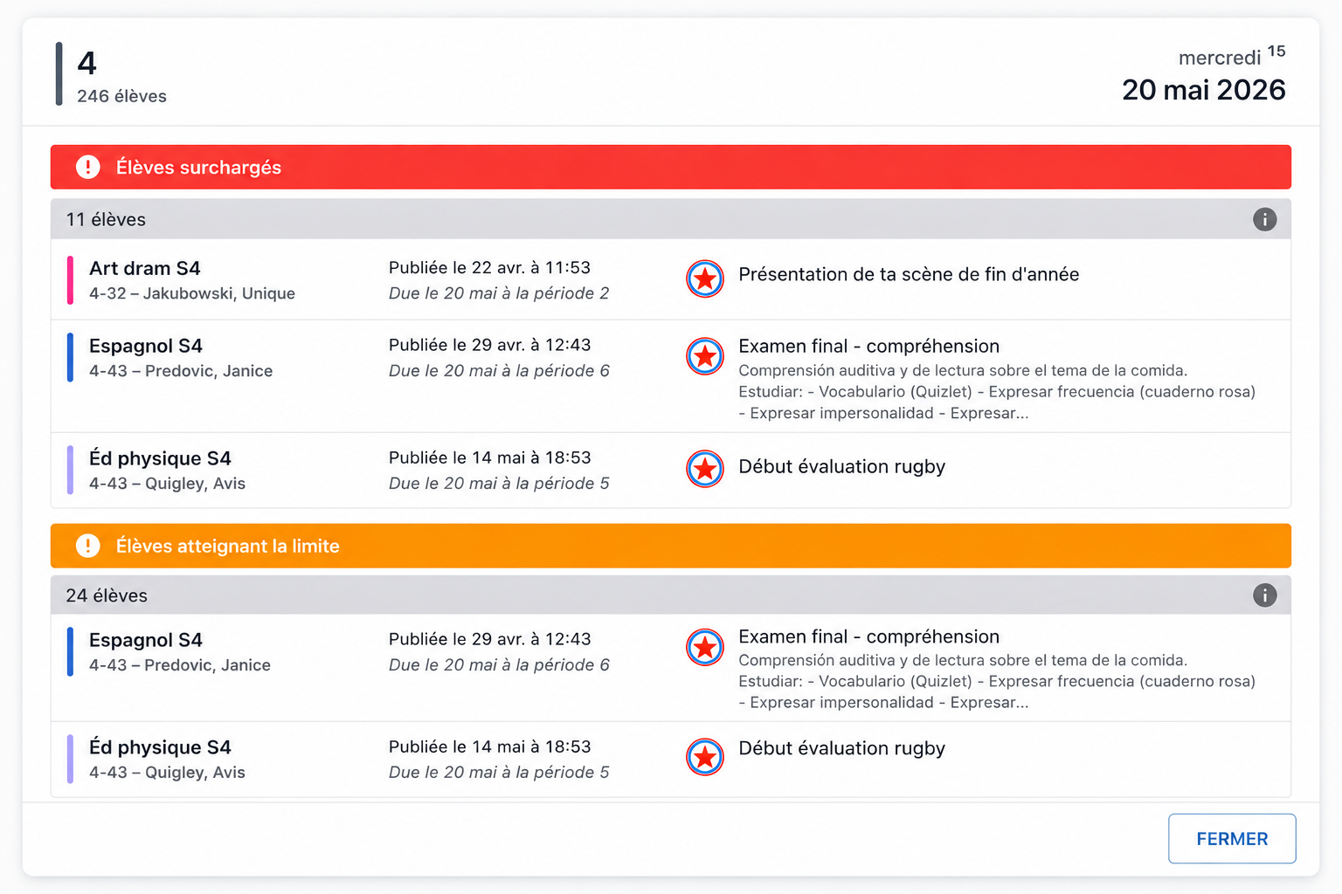Screen dimensions: 1342x894
Task: Click star icon of second Examen final row
Action: (705, 648)
